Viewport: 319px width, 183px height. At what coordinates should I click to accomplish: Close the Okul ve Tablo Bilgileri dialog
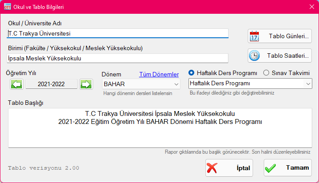pyautogui.click(x=311, y=6)
